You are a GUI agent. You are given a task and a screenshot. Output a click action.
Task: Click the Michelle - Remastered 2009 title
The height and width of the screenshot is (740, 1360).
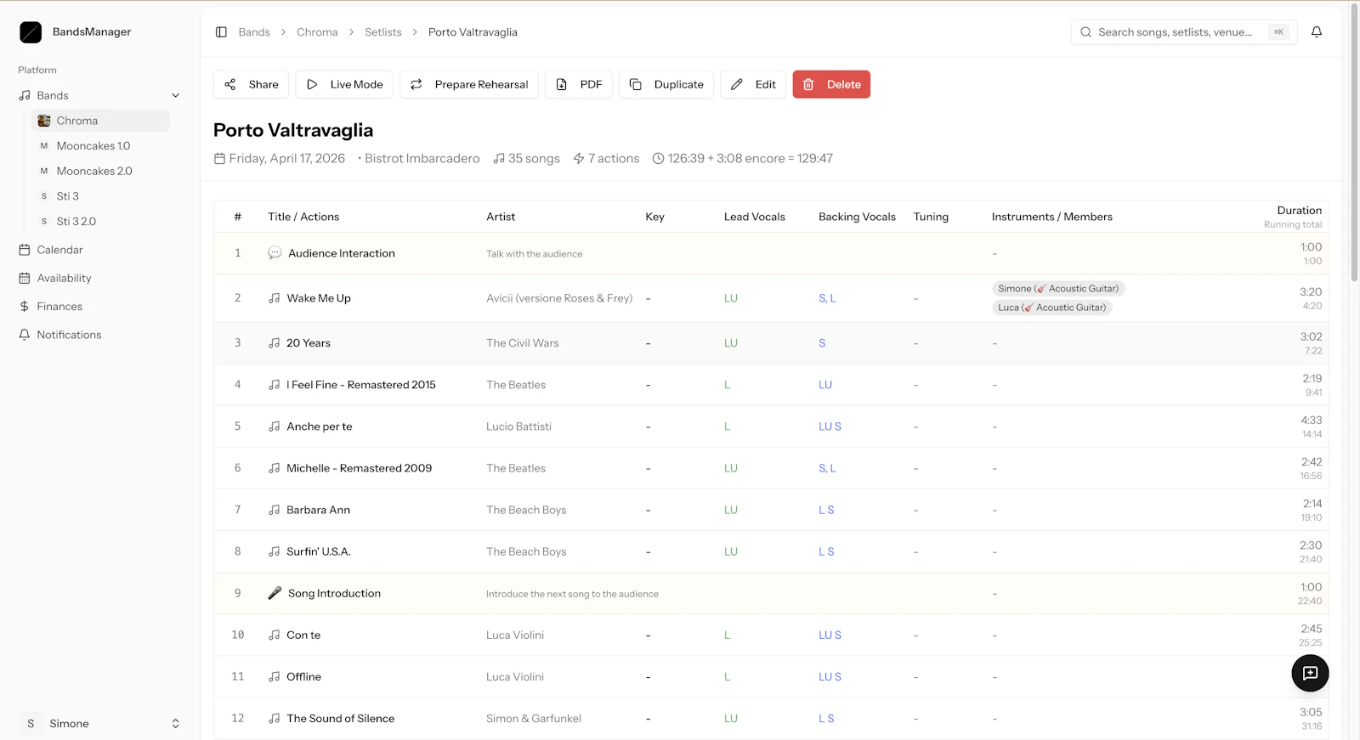click(x=360, y=468)
